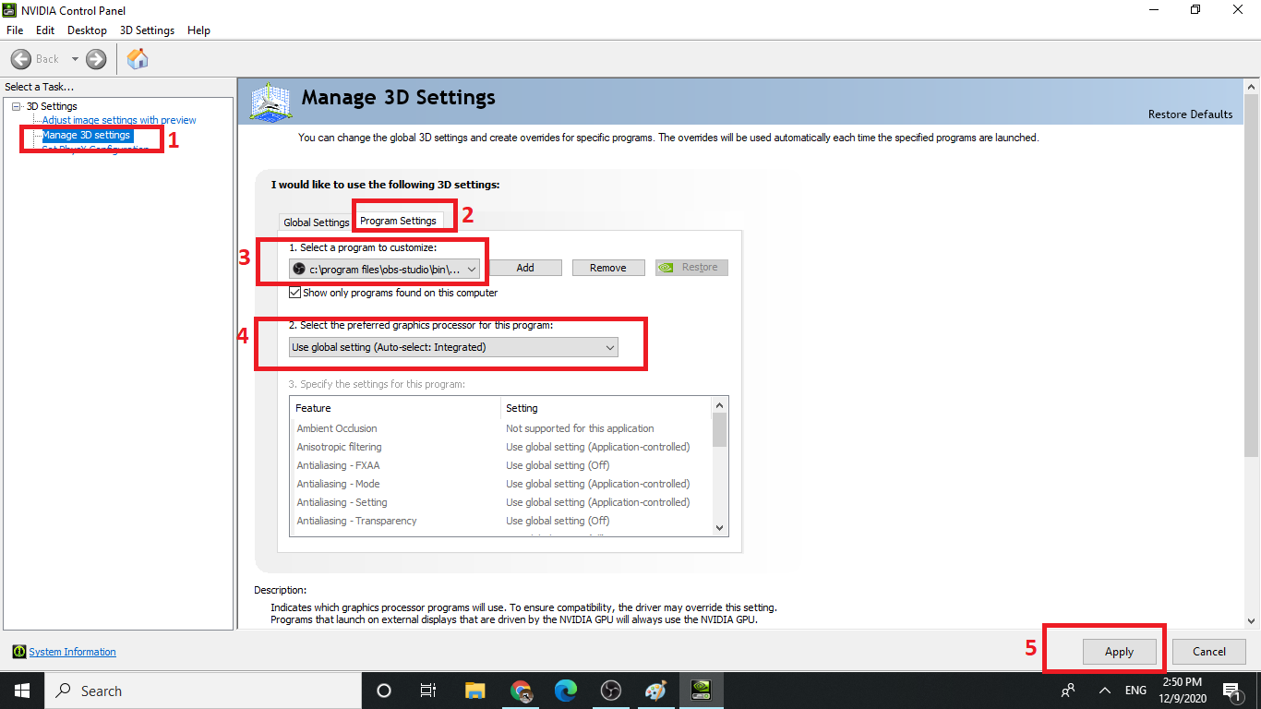The image size is (1261, 709).
Task: Click the ENG language indicator
Action: (1135, 691)
